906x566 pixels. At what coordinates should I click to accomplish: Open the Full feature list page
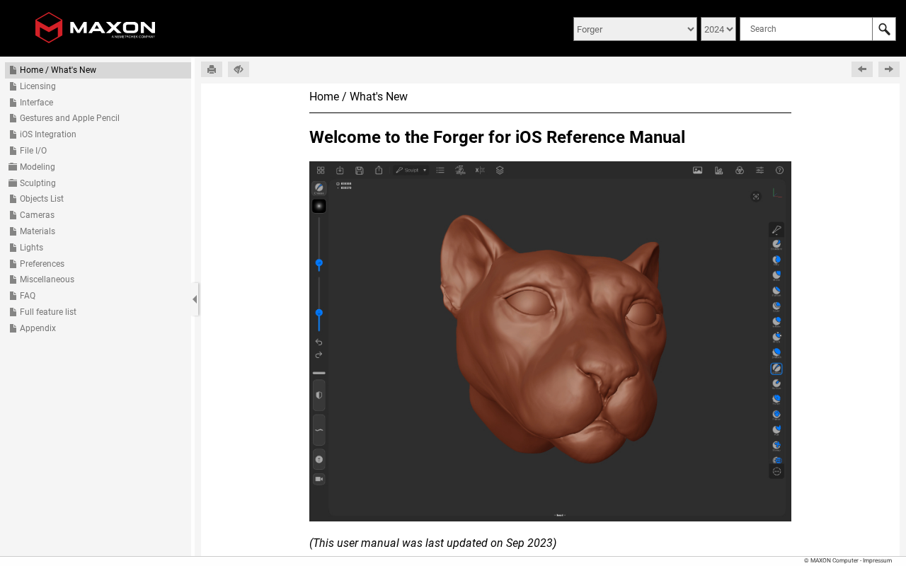coord(48,312)
